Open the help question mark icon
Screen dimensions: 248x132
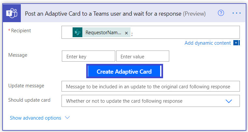(221, 13)
